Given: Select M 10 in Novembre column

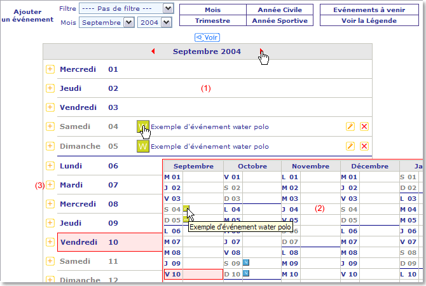Looking at the screenshot, I should tap(290, 275).
